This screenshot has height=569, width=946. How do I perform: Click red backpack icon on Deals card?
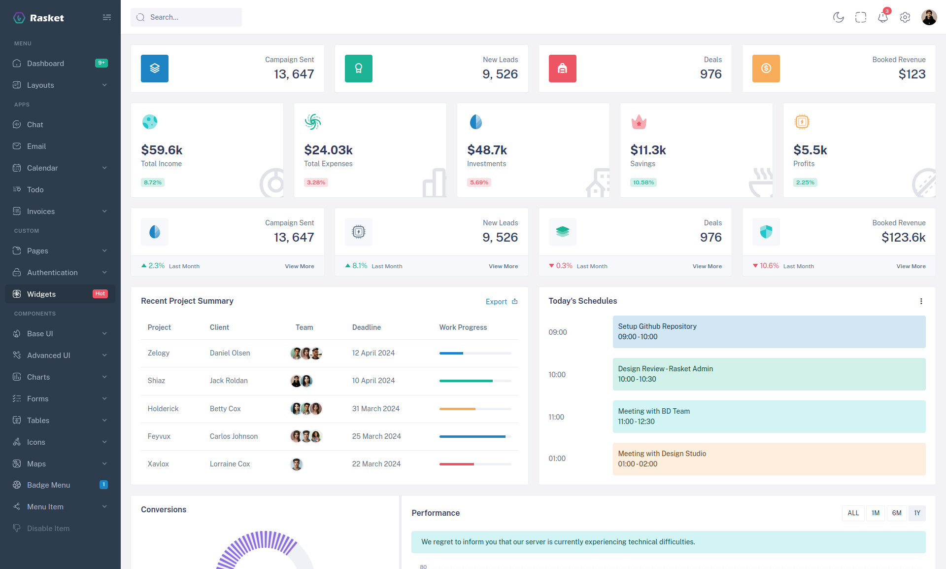point(562,69)
